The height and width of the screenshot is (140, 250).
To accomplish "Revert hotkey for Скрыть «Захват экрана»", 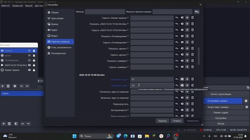I will coord(177,17).
